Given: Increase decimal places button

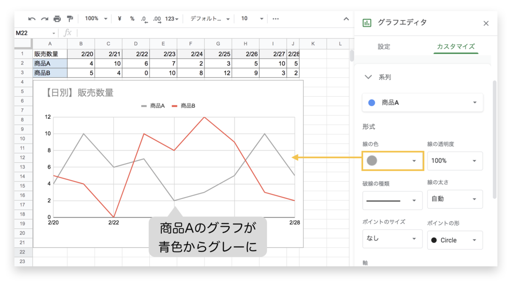Looking at the screenshot, I should point(157,19).
